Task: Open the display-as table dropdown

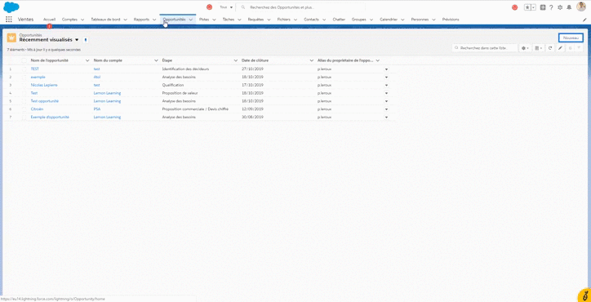Action: tap(539, 48)
